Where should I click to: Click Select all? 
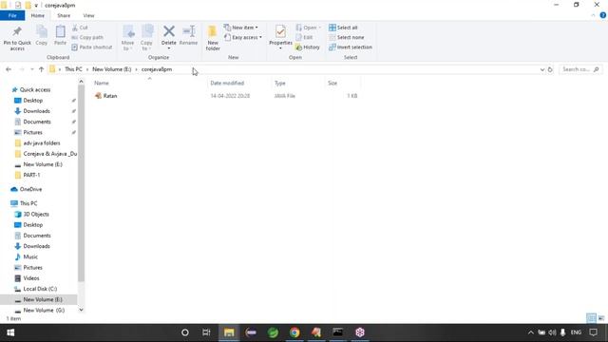(x=343, y=28)
